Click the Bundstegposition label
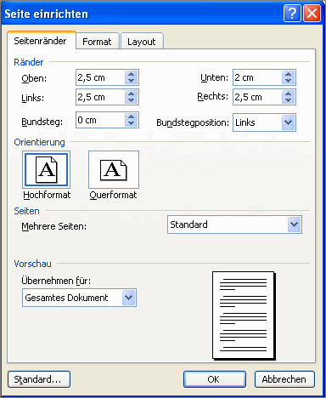This screenshot has width=326, height=398. click(193, 122)
